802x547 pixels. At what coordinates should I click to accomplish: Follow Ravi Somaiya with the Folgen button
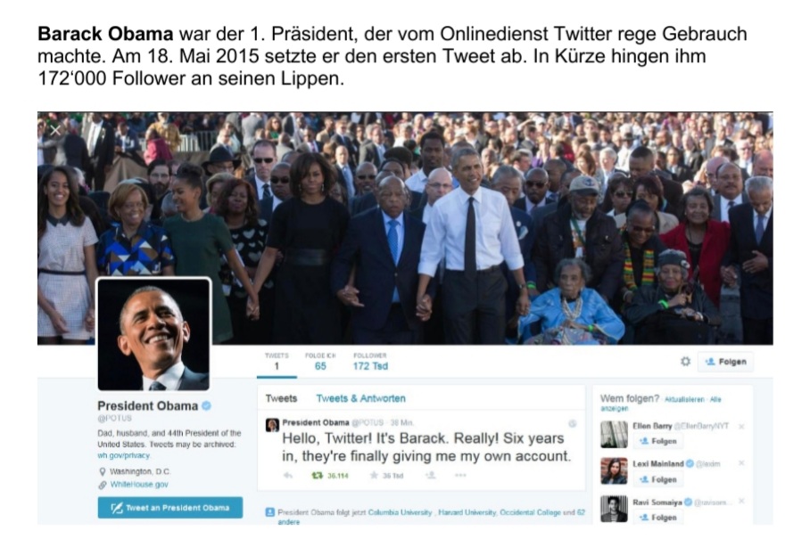[x=658, y=518]
